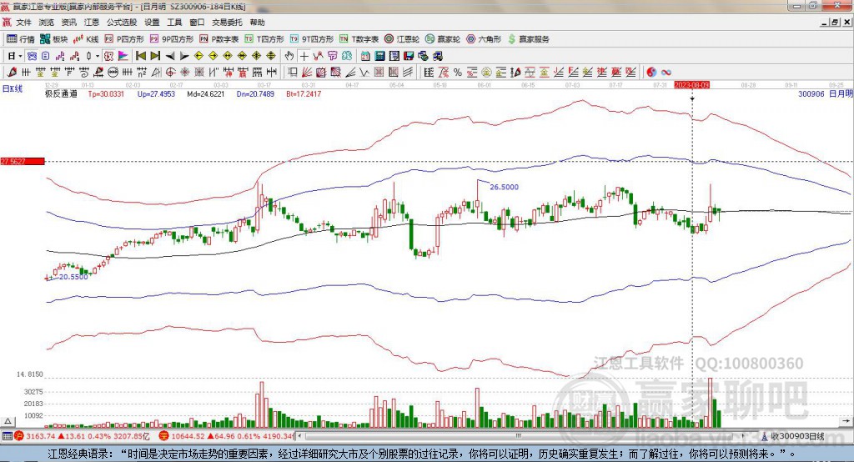This screenshot has width=854, height=462.
Task: Click the Shanghai index 3163.74 status entry
Action: pyautogui.click(x=82, y=436)
